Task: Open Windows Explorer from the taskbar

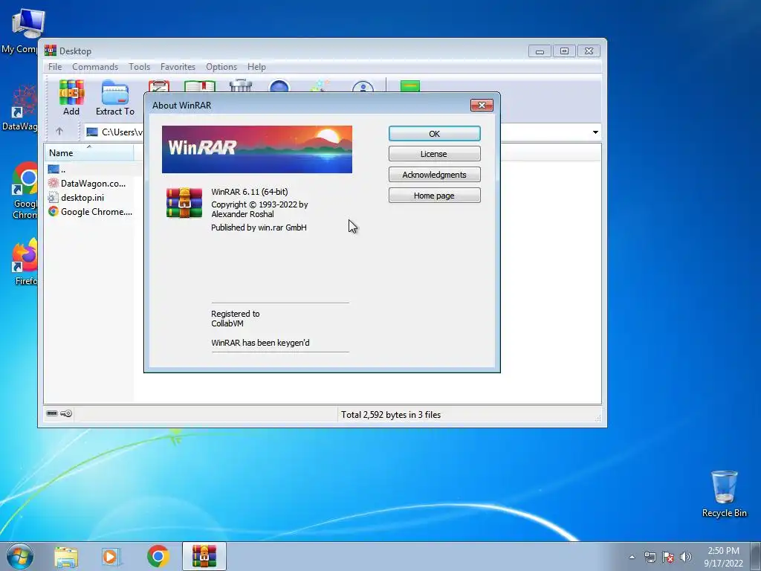Action: (66, 556)
